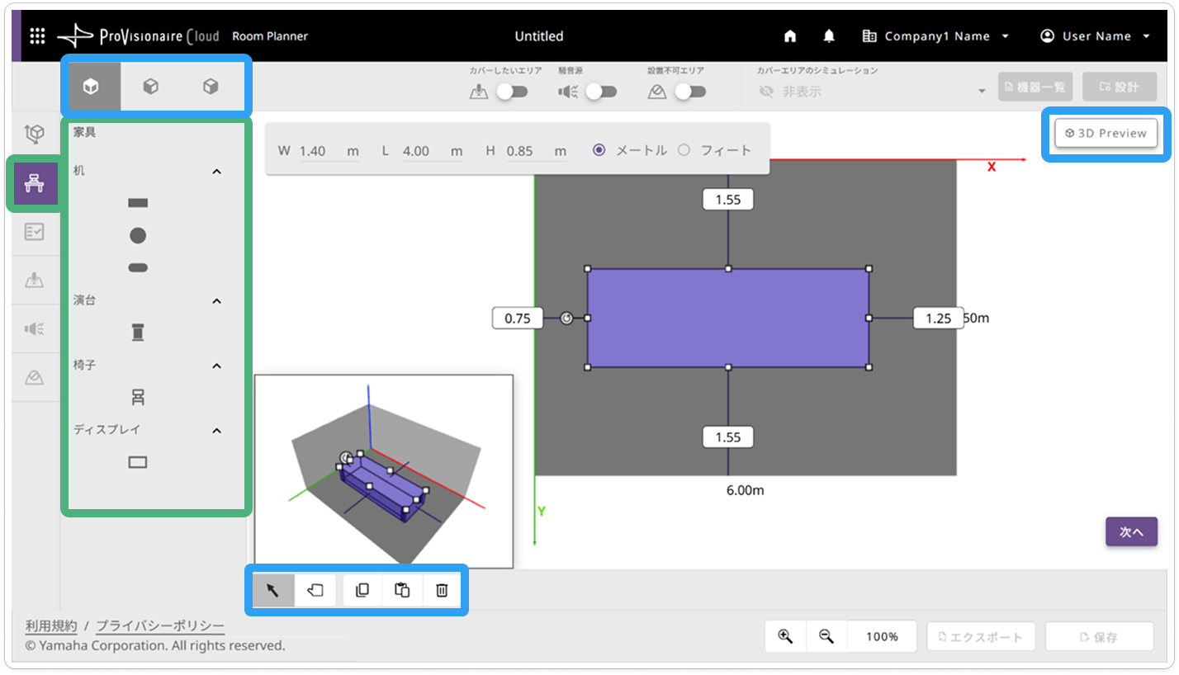Delete the selected object with trash icon
The height and width of the screenshot is (675, 1179).
pos(442,590)
